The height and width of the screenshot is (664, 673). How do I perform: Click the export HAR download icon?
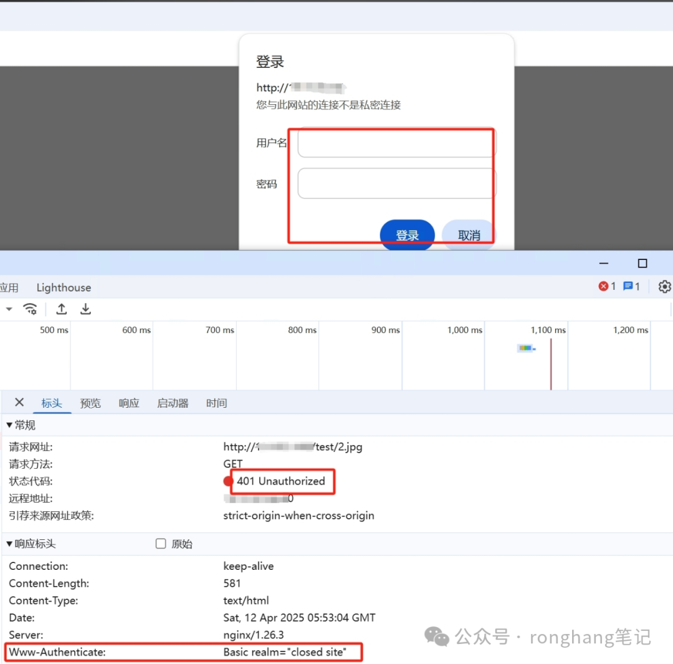pos(85,309)
